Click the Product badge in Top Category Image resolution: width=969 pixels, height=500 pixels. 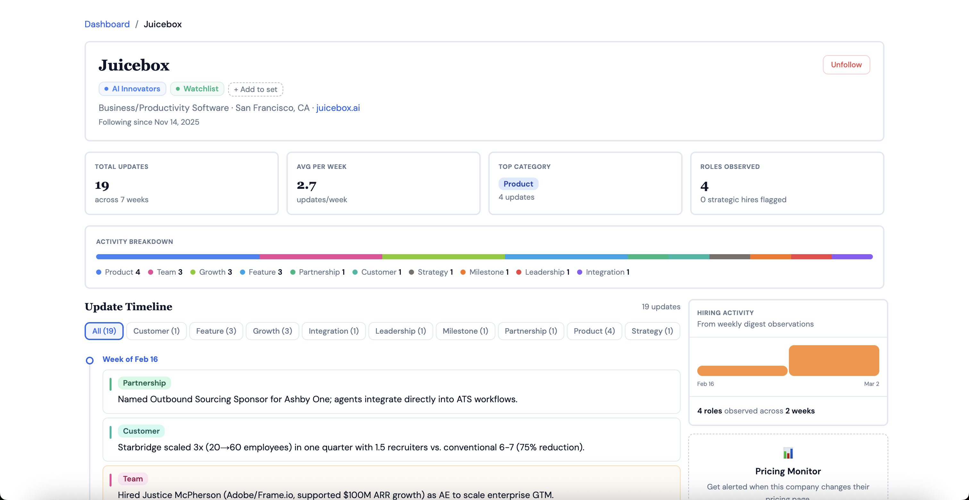click(518, 184)
